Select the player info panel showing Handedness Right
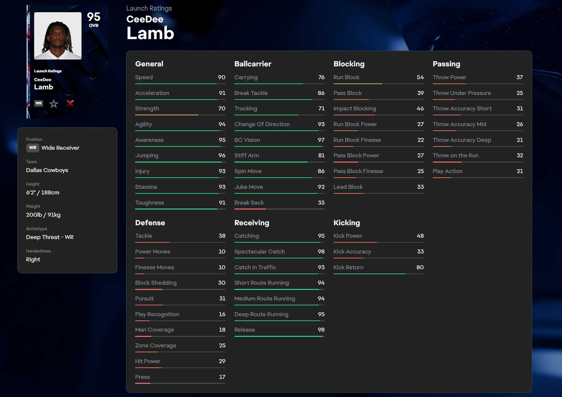 [x=67, y=199]
